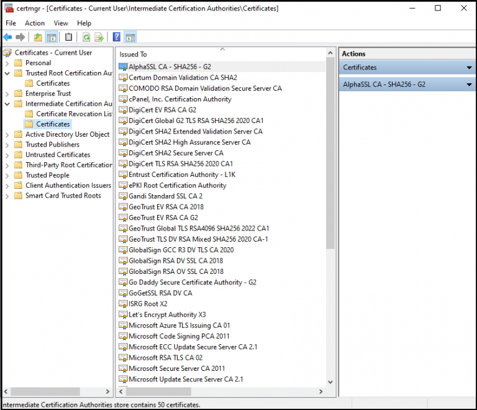Screen dimensions: 477x410
Task: Open the File menu
Action: pos(11,23)
